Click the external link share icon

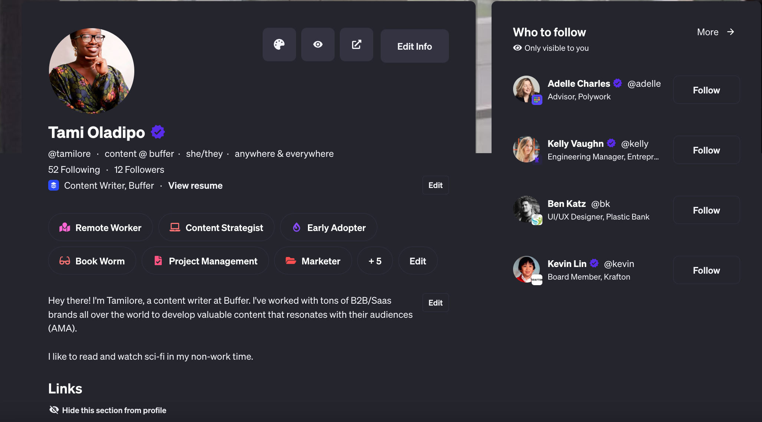pyautogui.click(x=356, y=44)
